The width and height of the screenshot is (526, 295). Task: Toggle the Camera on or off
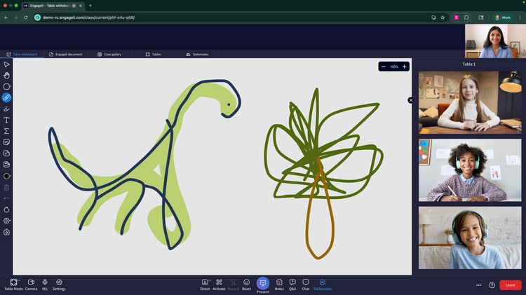pos(31,282)
